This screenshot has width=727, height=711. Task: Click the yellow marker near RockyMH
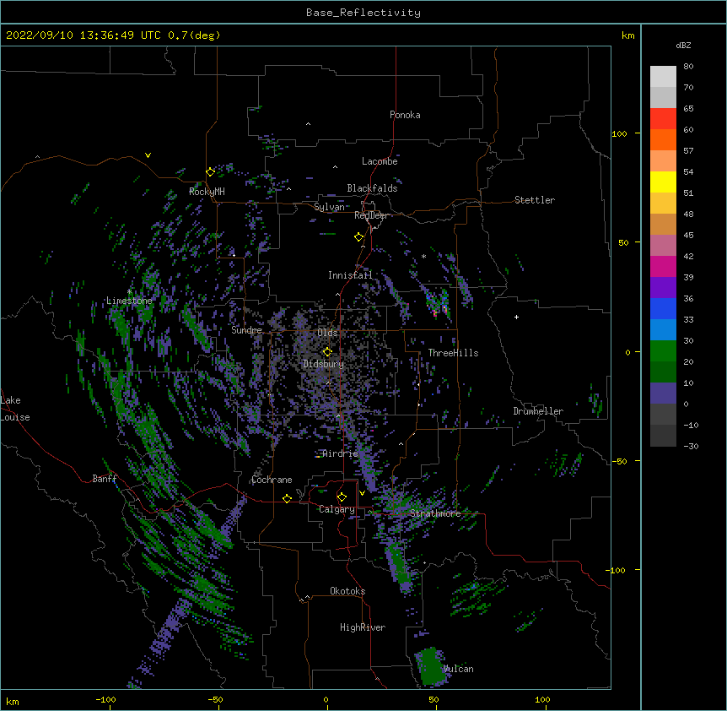(210, 172)
